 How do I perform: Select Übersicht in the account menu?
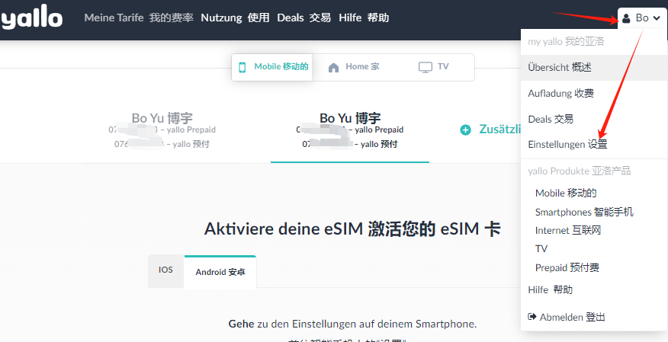click(594, 68)
